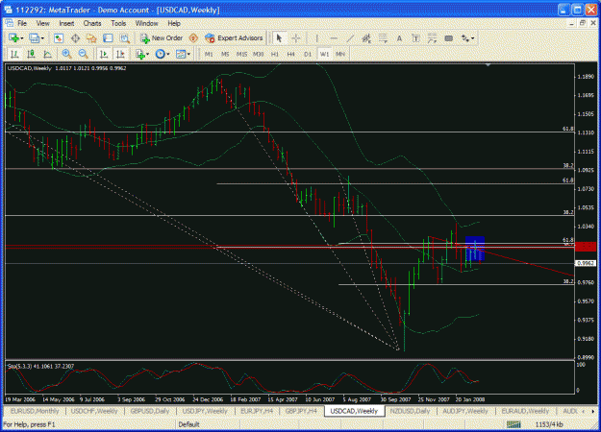Click the orange diamond MetaEditor icon

click(x=193, y=38)
